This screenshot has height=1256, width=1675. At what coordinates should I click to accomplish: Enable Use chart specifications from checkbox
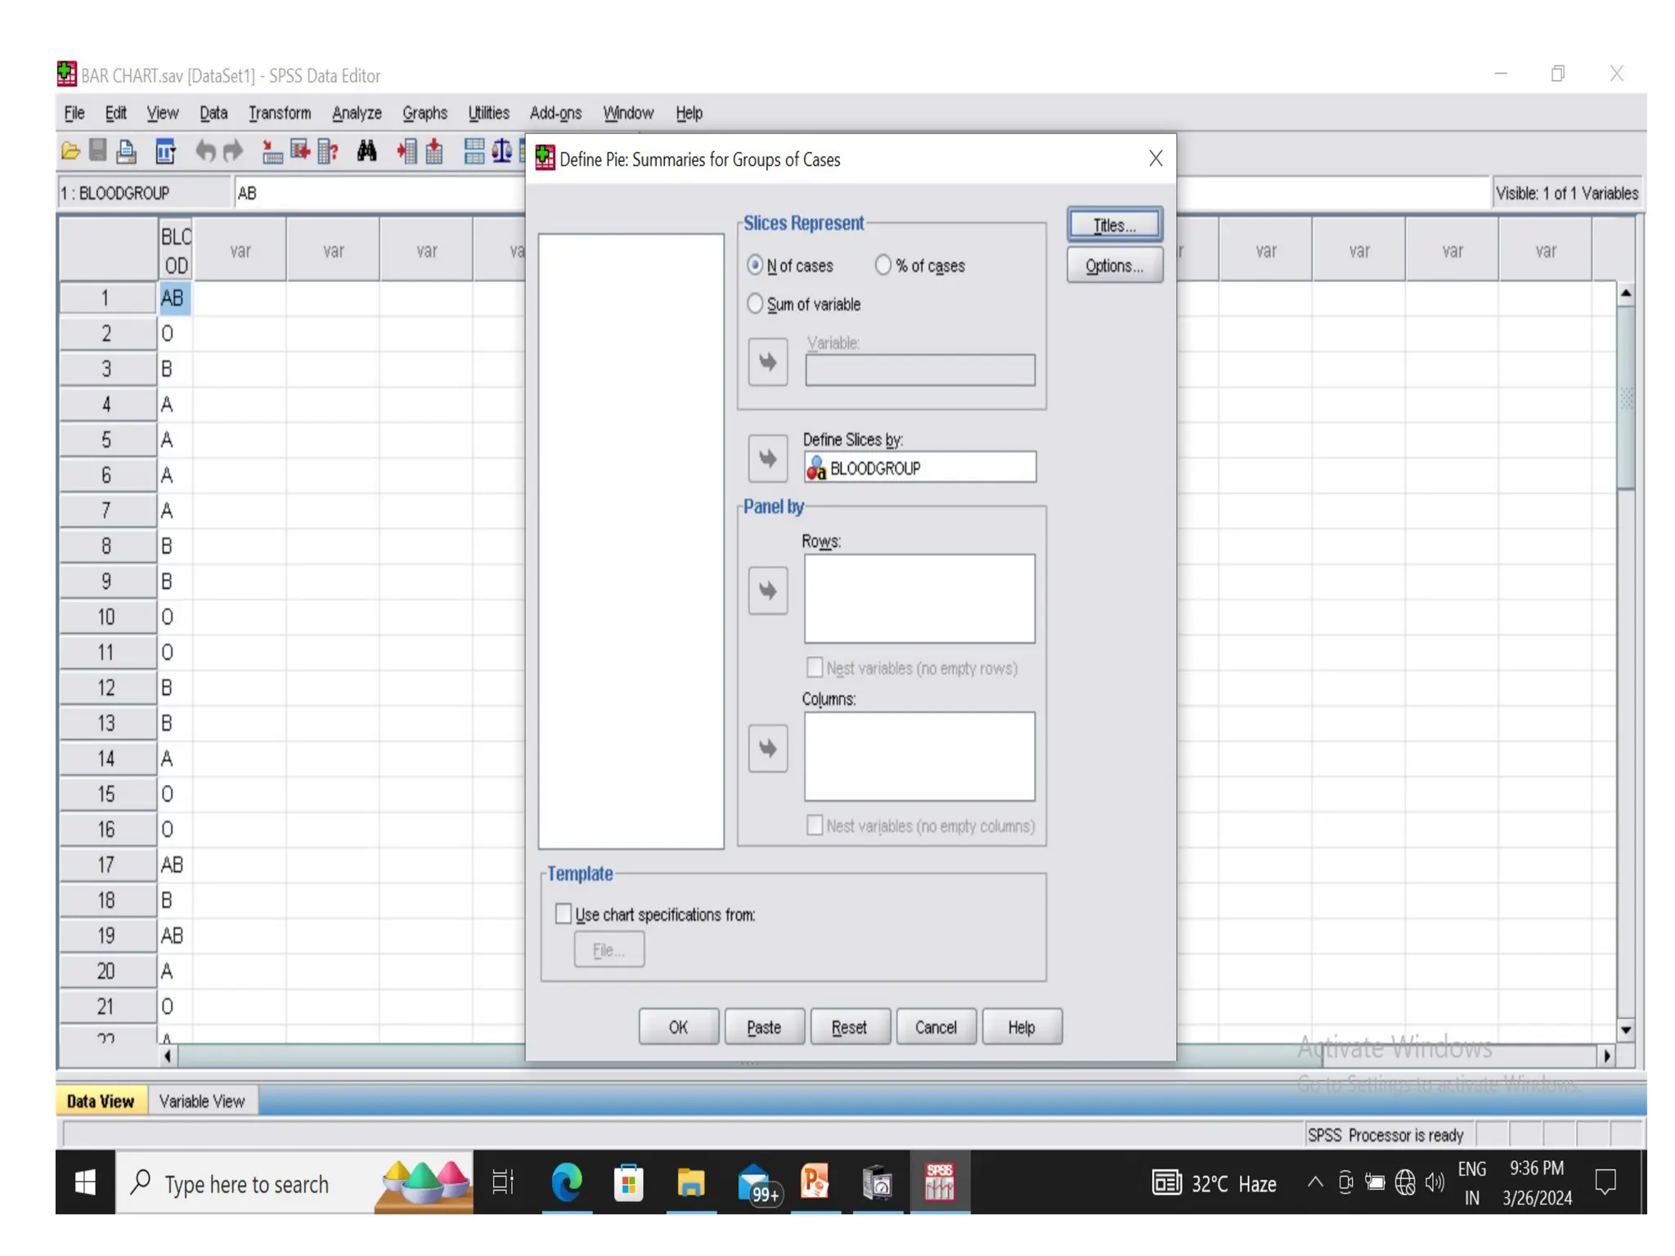tap(564, 913)
